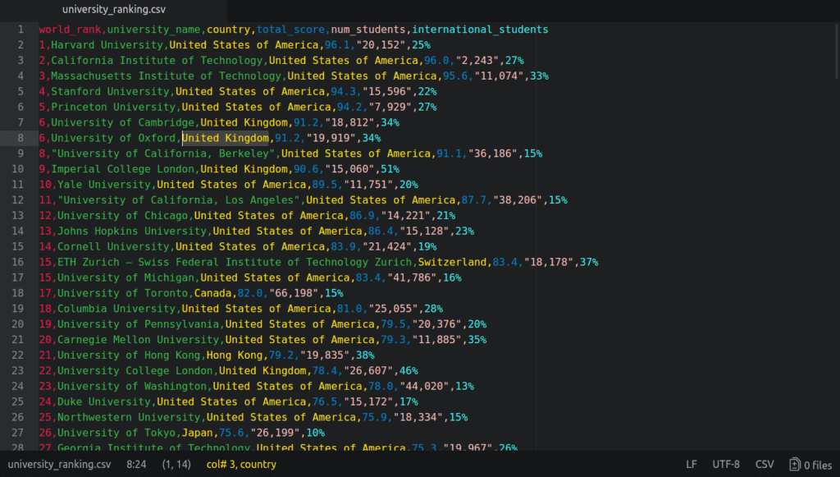
Task: Click line number 16 in gutter
Action: (18, 262)
